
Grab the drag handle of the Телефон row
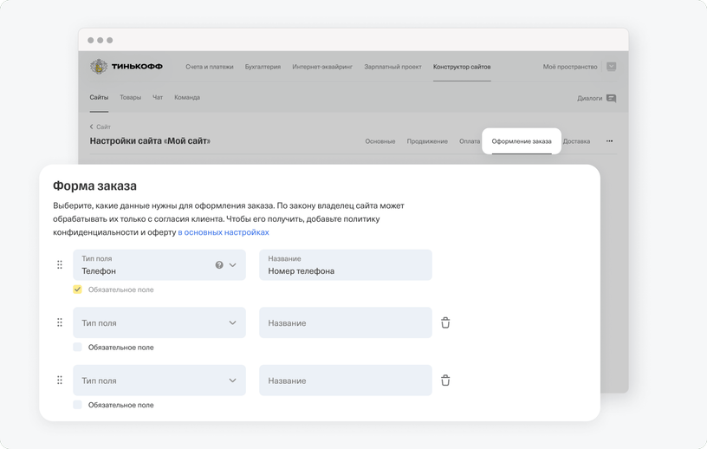60,265
